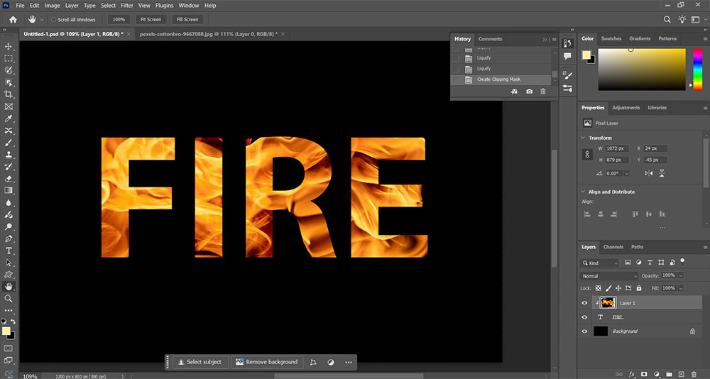Open the Hand tool preset dropdown arrow

(x=42, y=20)
